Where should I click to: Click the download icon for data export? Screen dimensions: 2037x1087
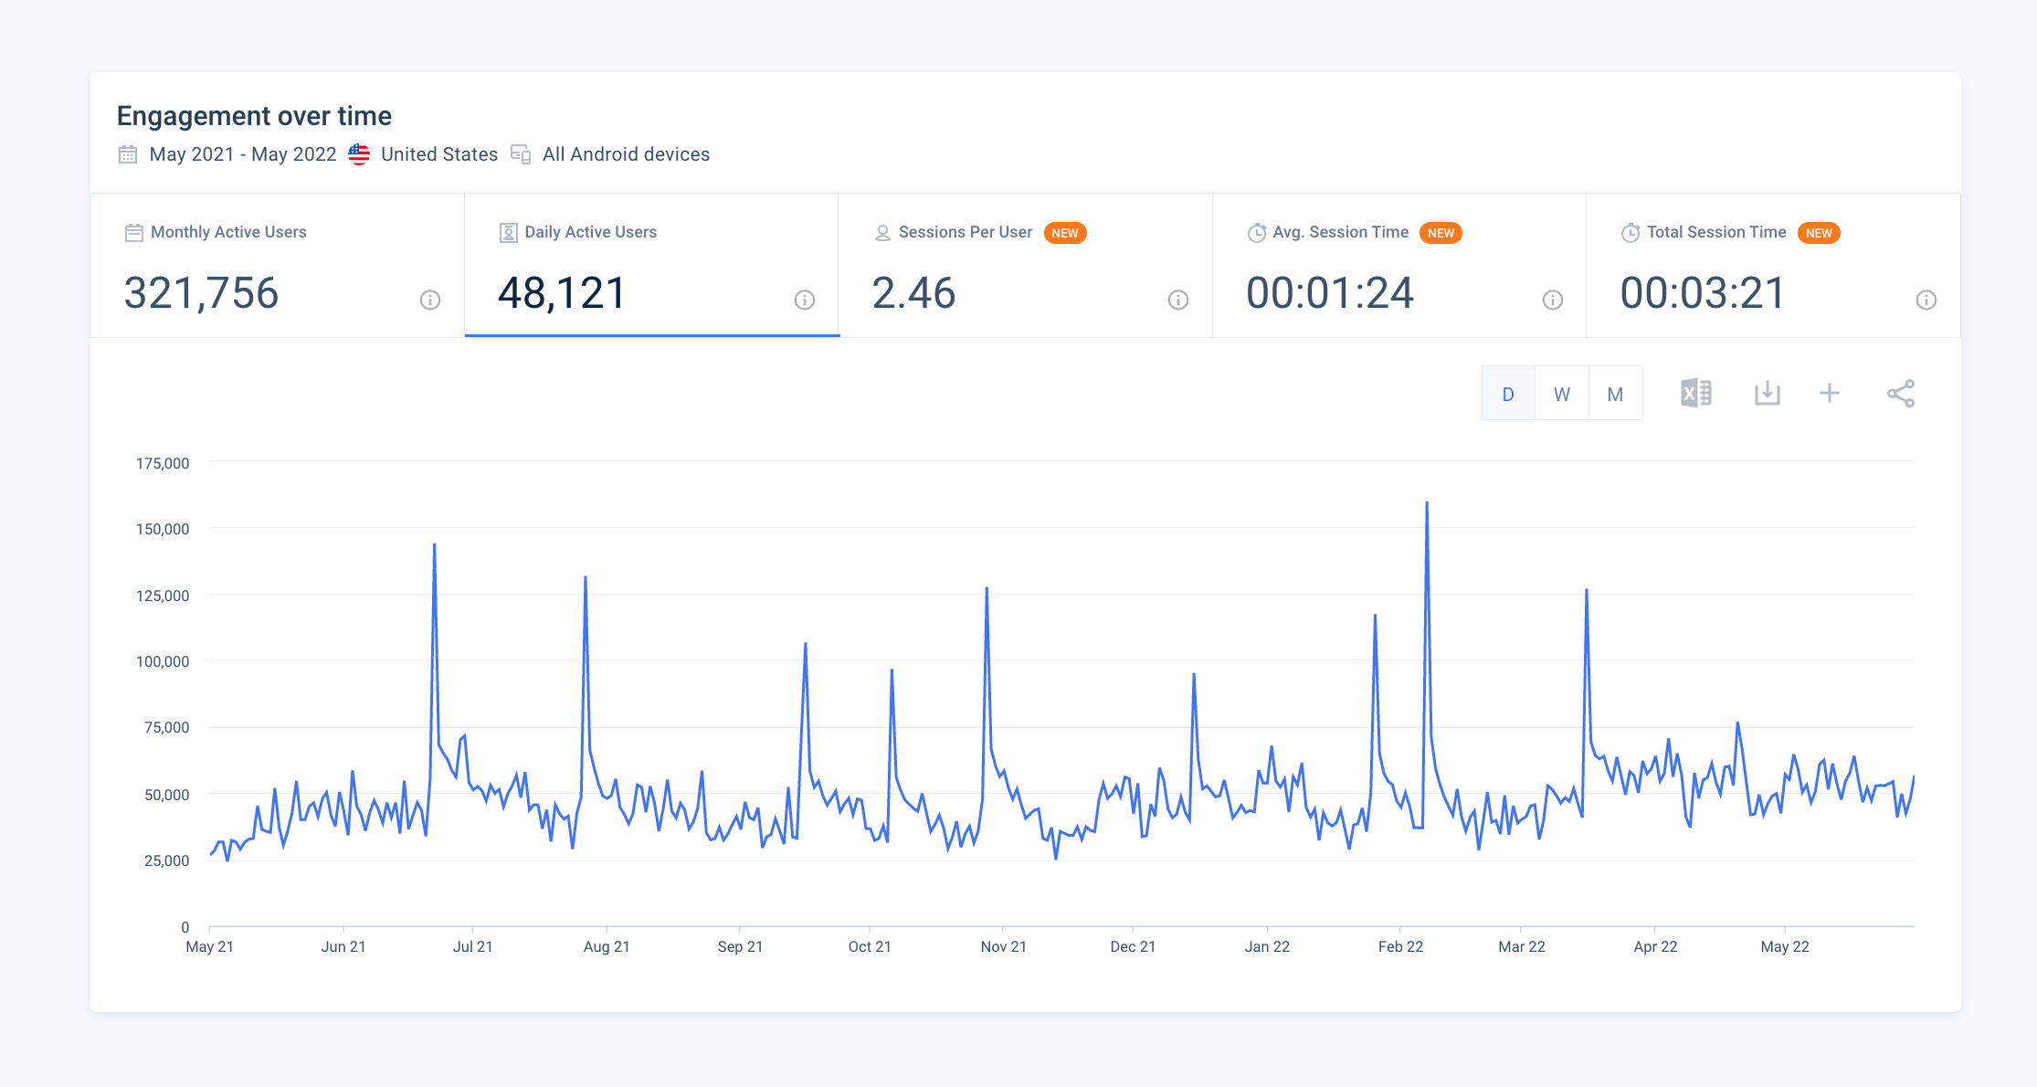1765,395
